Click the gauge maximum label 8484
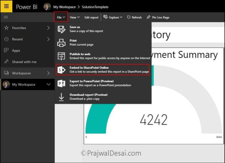225x163 pixels. (219, 137)
